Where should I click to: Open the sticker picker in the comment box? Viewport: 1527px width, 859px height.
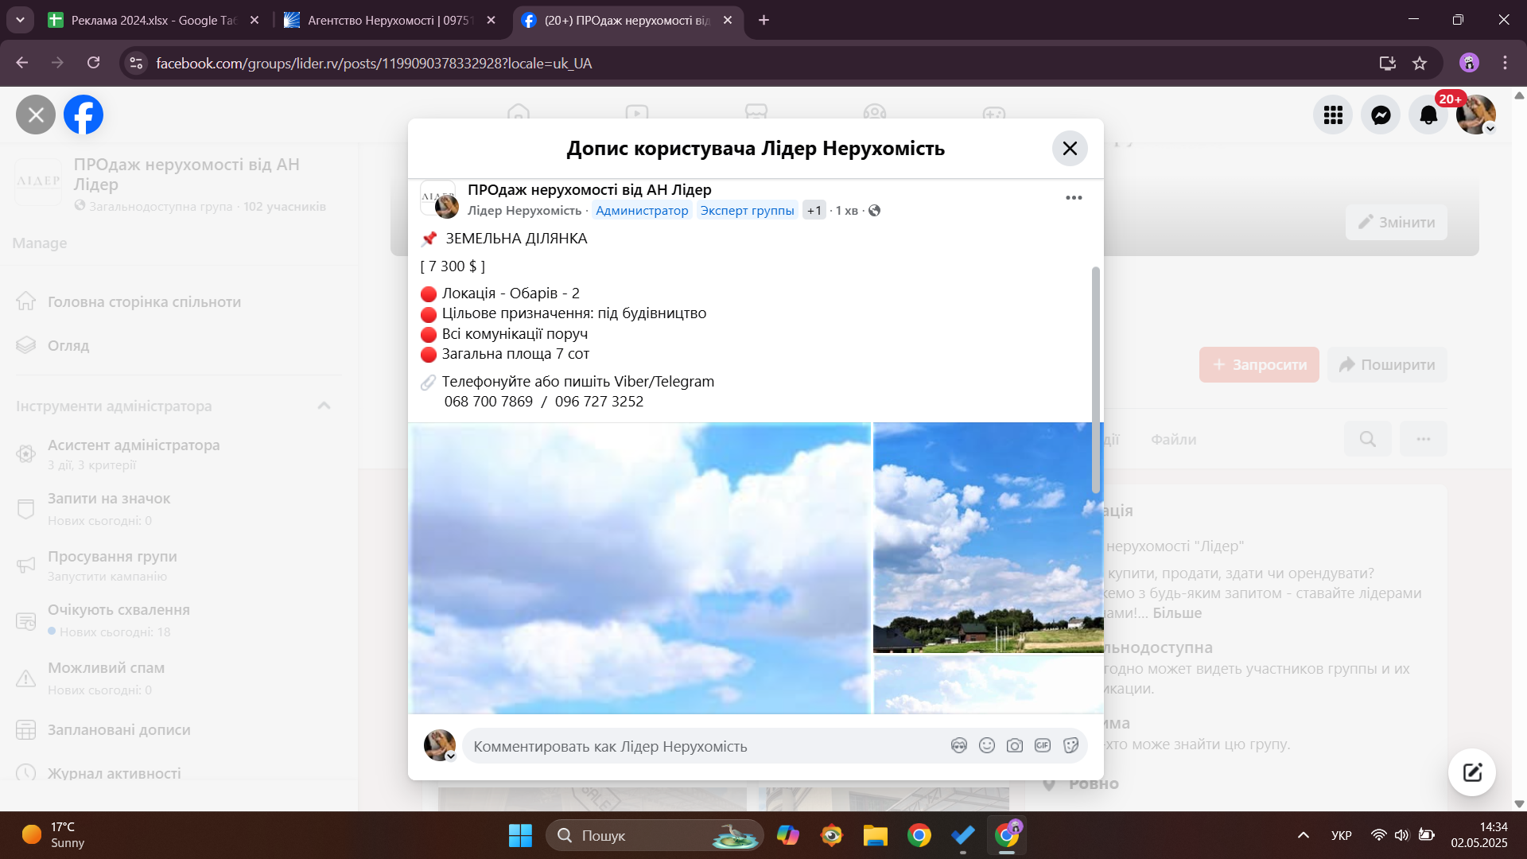1070,745
